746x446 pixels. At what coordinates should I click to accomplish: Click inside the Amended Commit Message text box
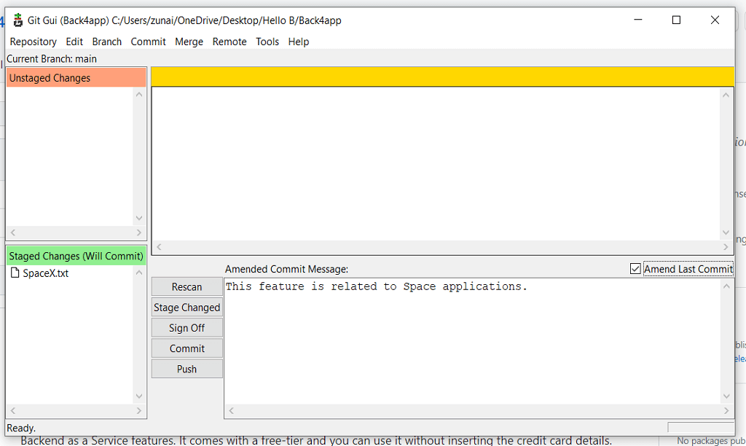[x=472, y=341]
